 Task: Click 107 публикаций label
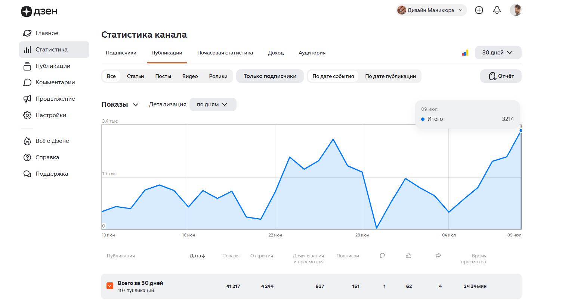click(136, 291)
